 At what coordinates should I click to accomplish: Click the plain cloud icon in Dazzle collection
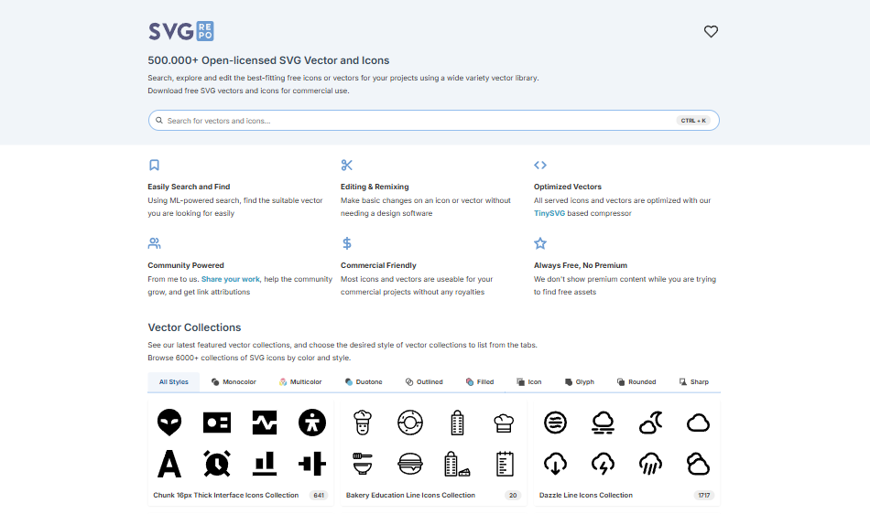coord(698,423)
